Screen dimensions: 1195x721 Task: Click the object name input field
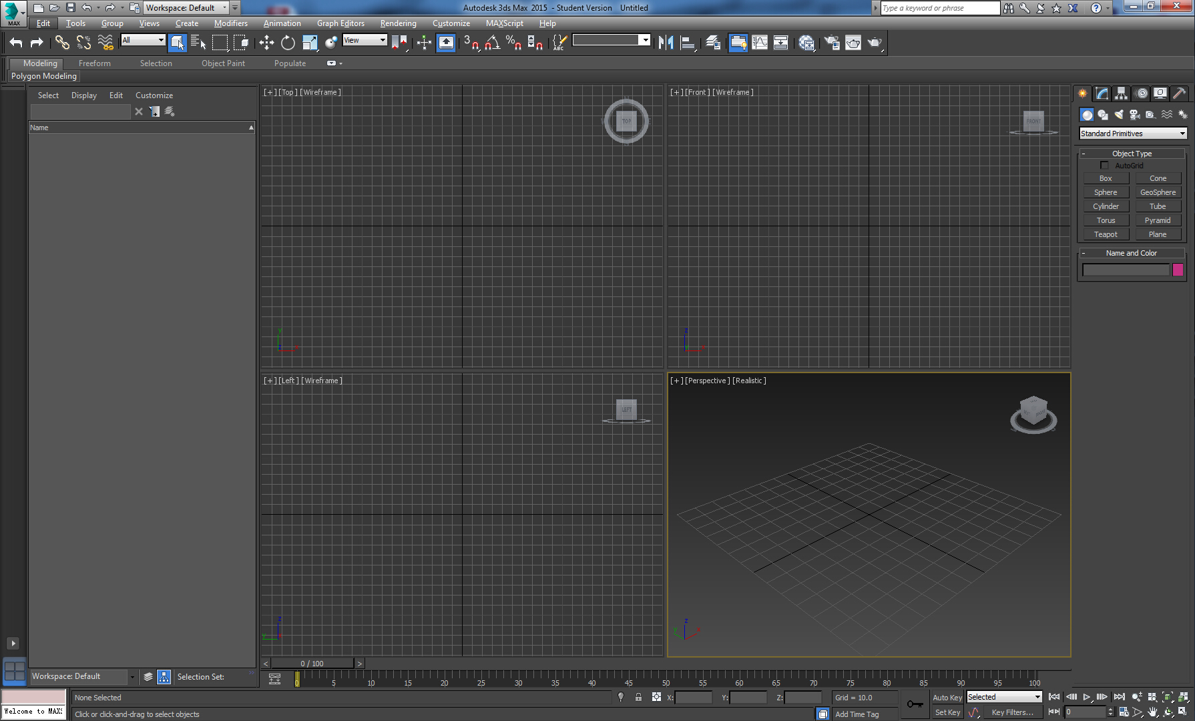[x=1126, y=270]
